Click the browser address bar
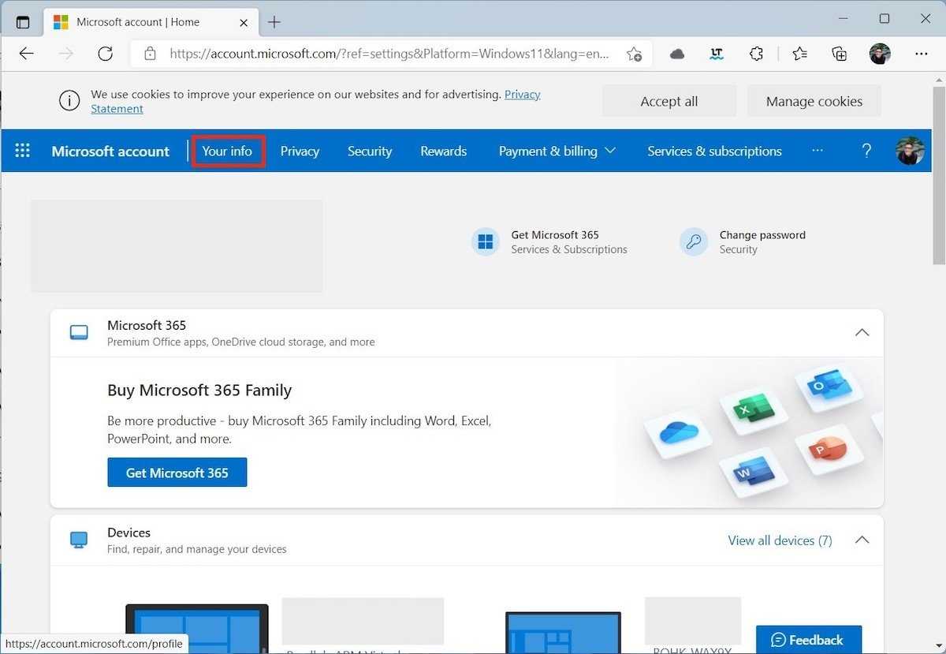946x654 pixels. [x=386, y=54]
